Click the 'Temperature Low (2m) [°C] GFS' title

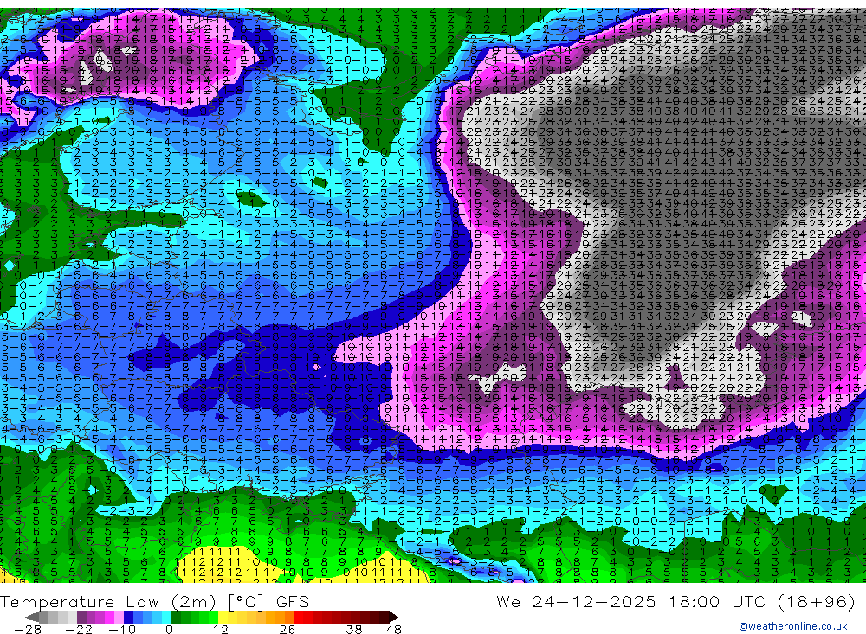[x=155, y=602]
